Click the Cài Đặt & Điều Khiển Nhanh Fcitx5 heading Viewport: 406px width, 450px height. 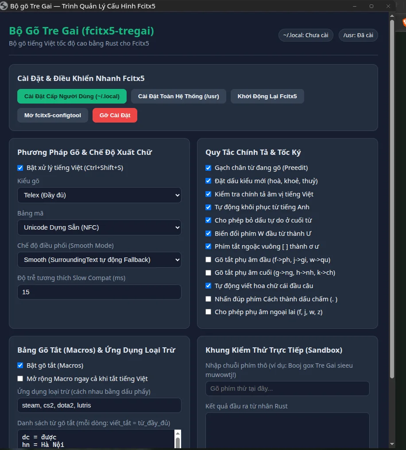pyautogui.click(x=81, y=78)
